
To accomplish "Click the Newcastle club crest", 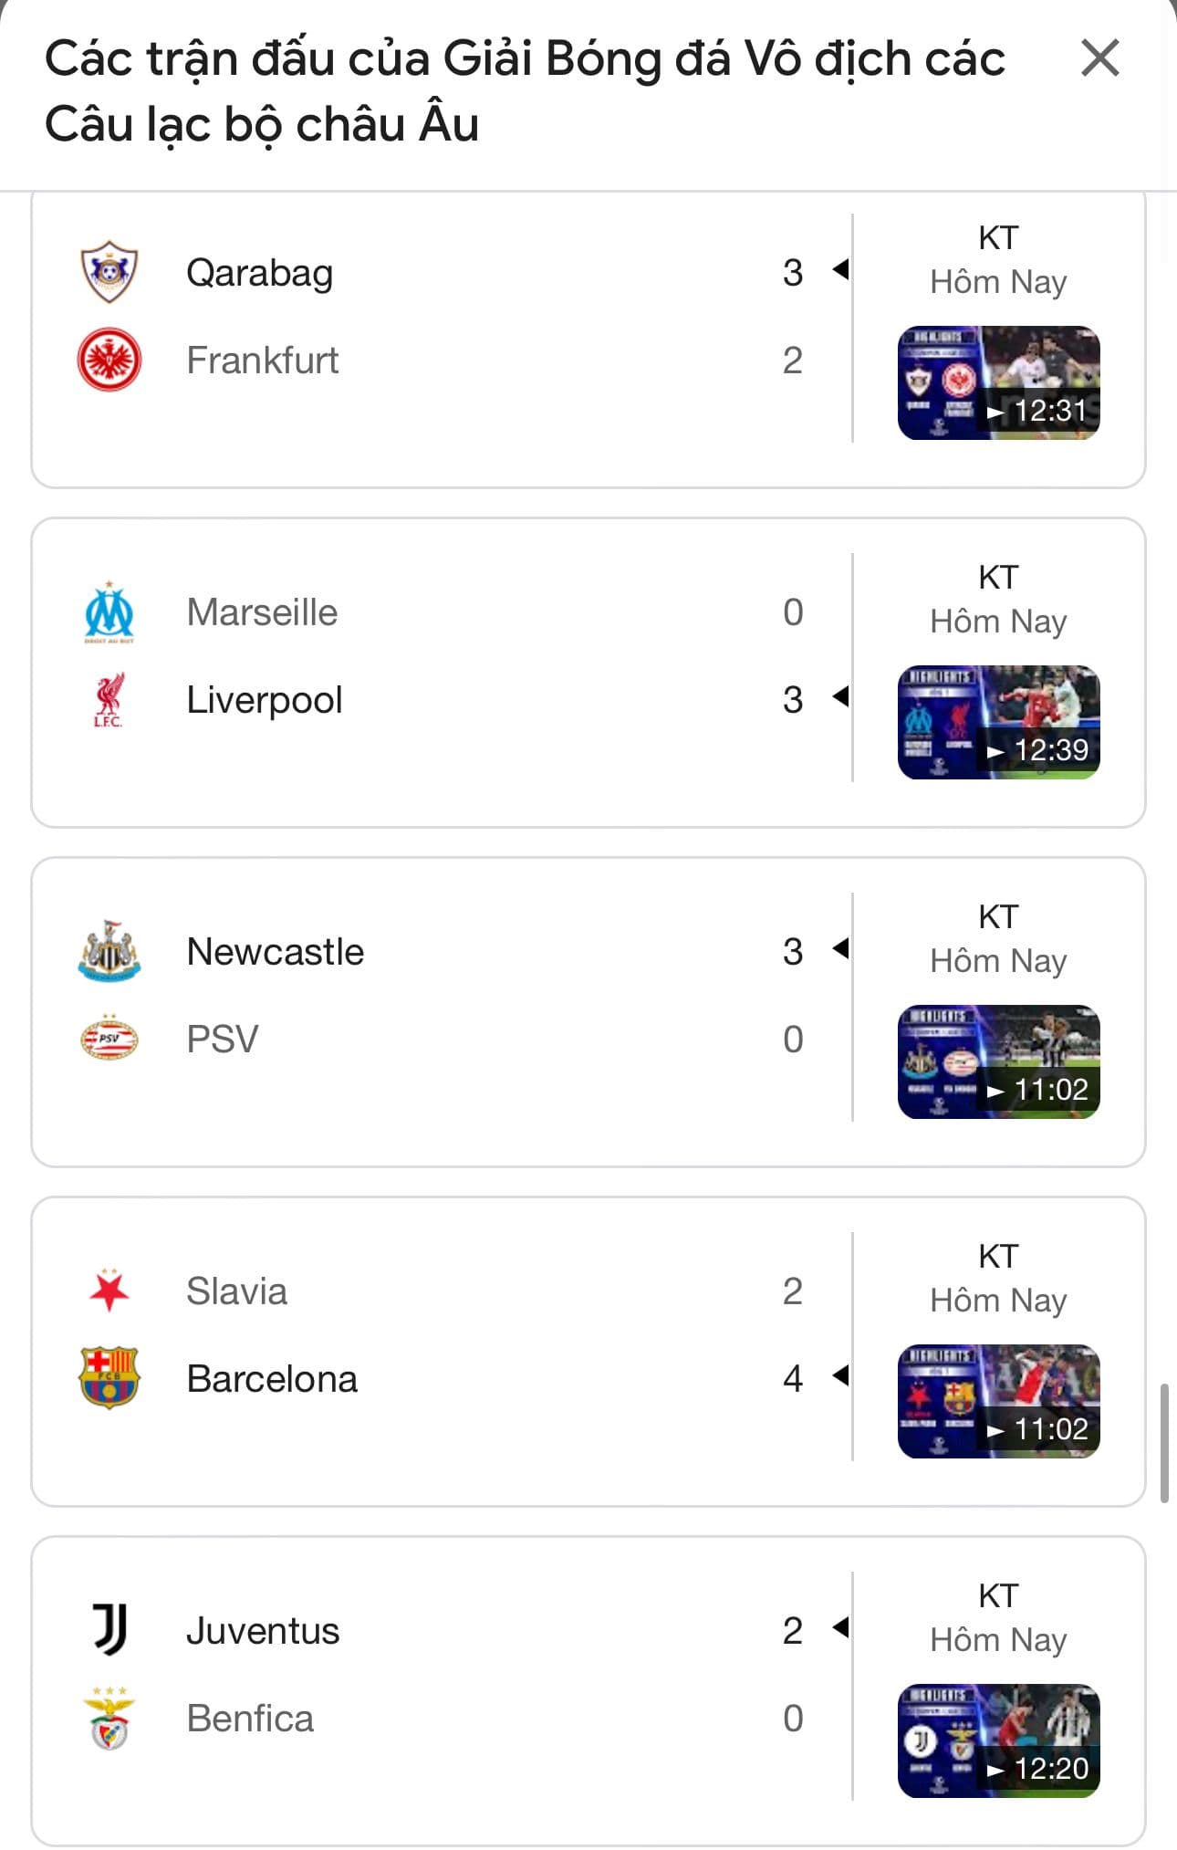I will (109, 951).
